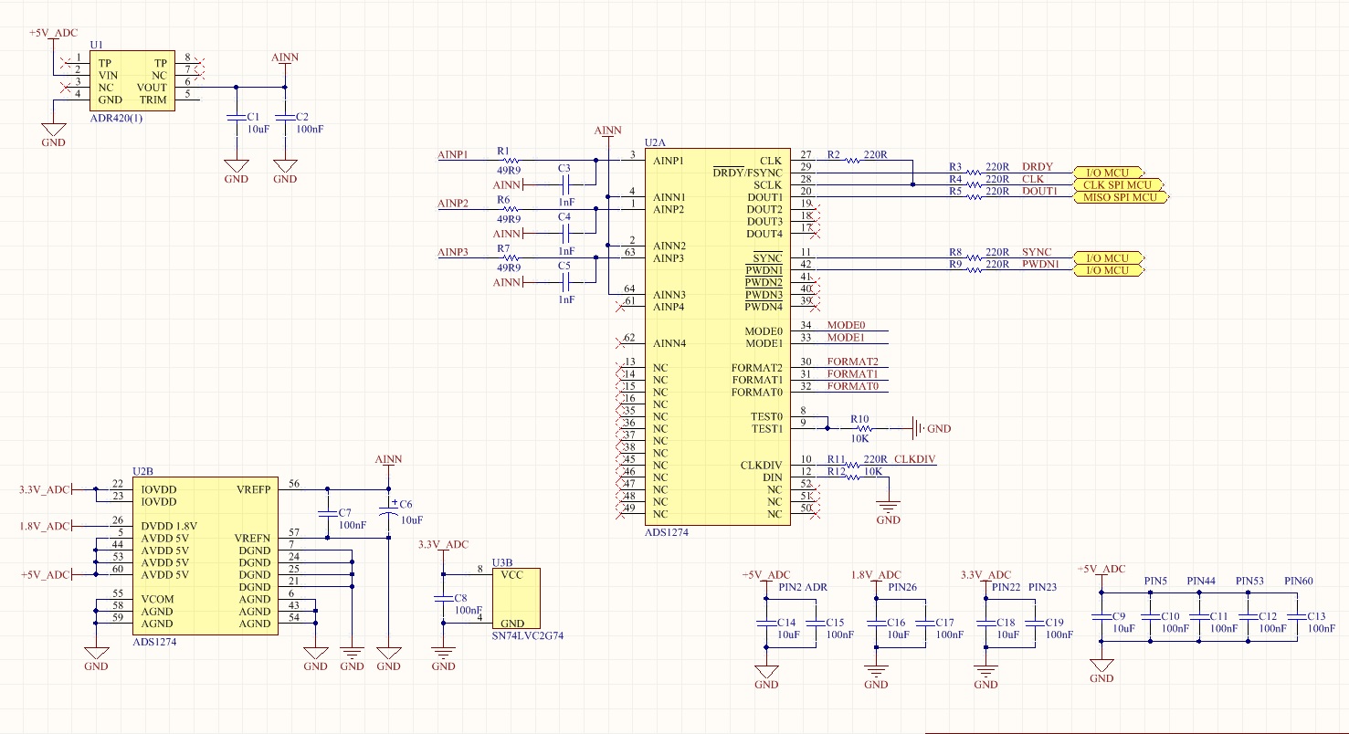Click capacitor C5 symbol
1349x734 pixels.
click(x=564, y=282)
